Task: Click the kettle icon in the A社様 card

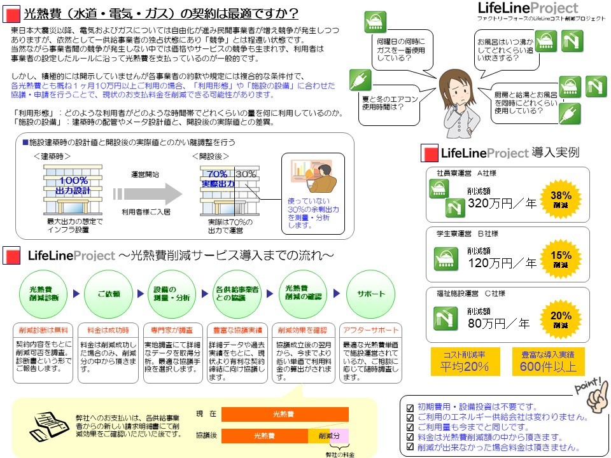Action: [x=439, y=188]
